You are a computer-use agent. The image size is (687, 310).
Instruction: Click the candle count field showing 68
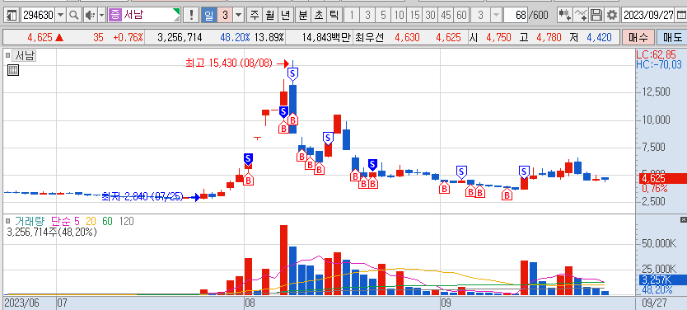point(516,16)
